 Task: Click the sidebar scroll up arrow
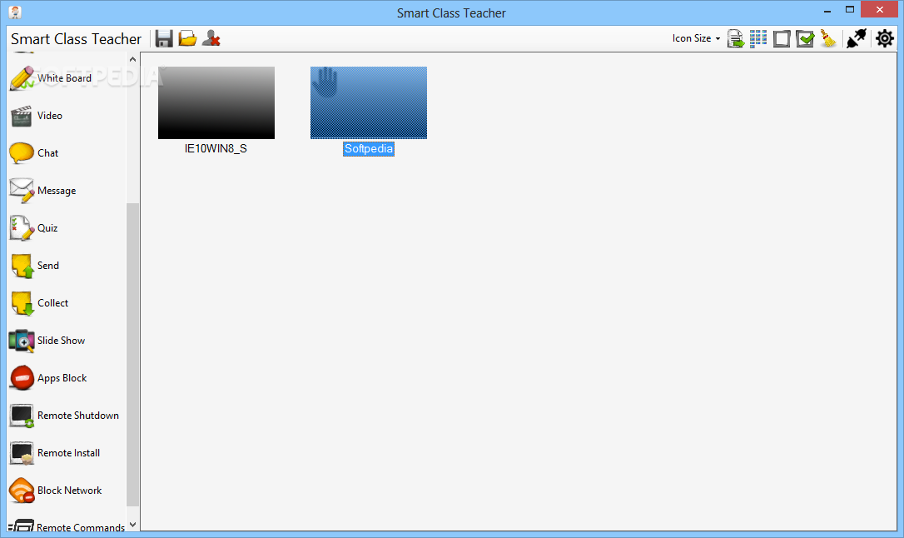tap(132, 59)
